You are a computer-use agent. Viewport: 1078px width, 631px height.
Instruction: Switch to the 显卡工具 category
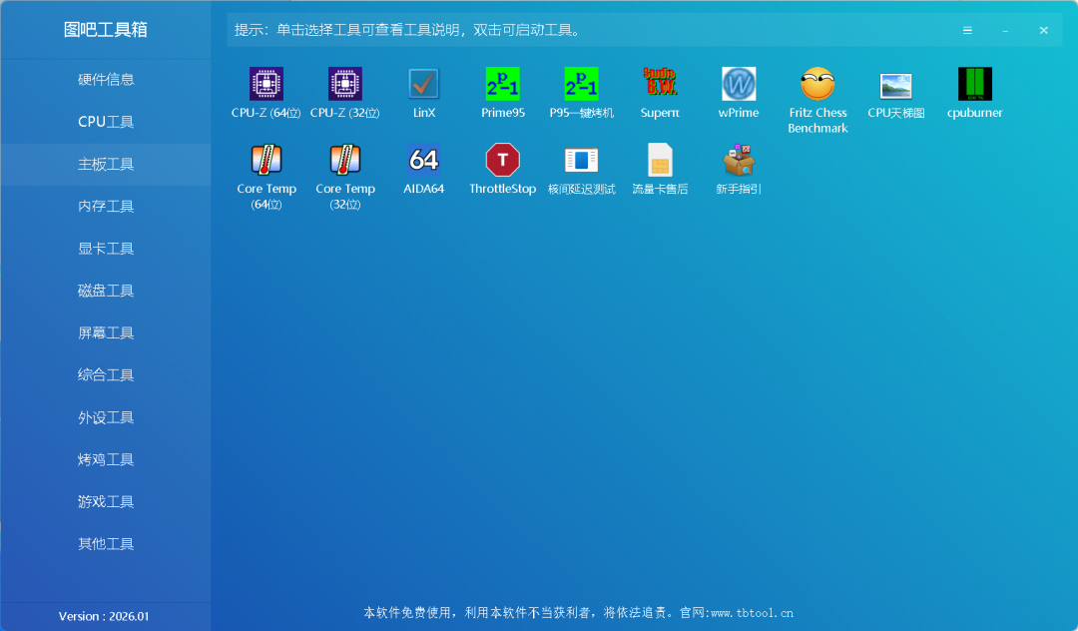coord(106,249)
